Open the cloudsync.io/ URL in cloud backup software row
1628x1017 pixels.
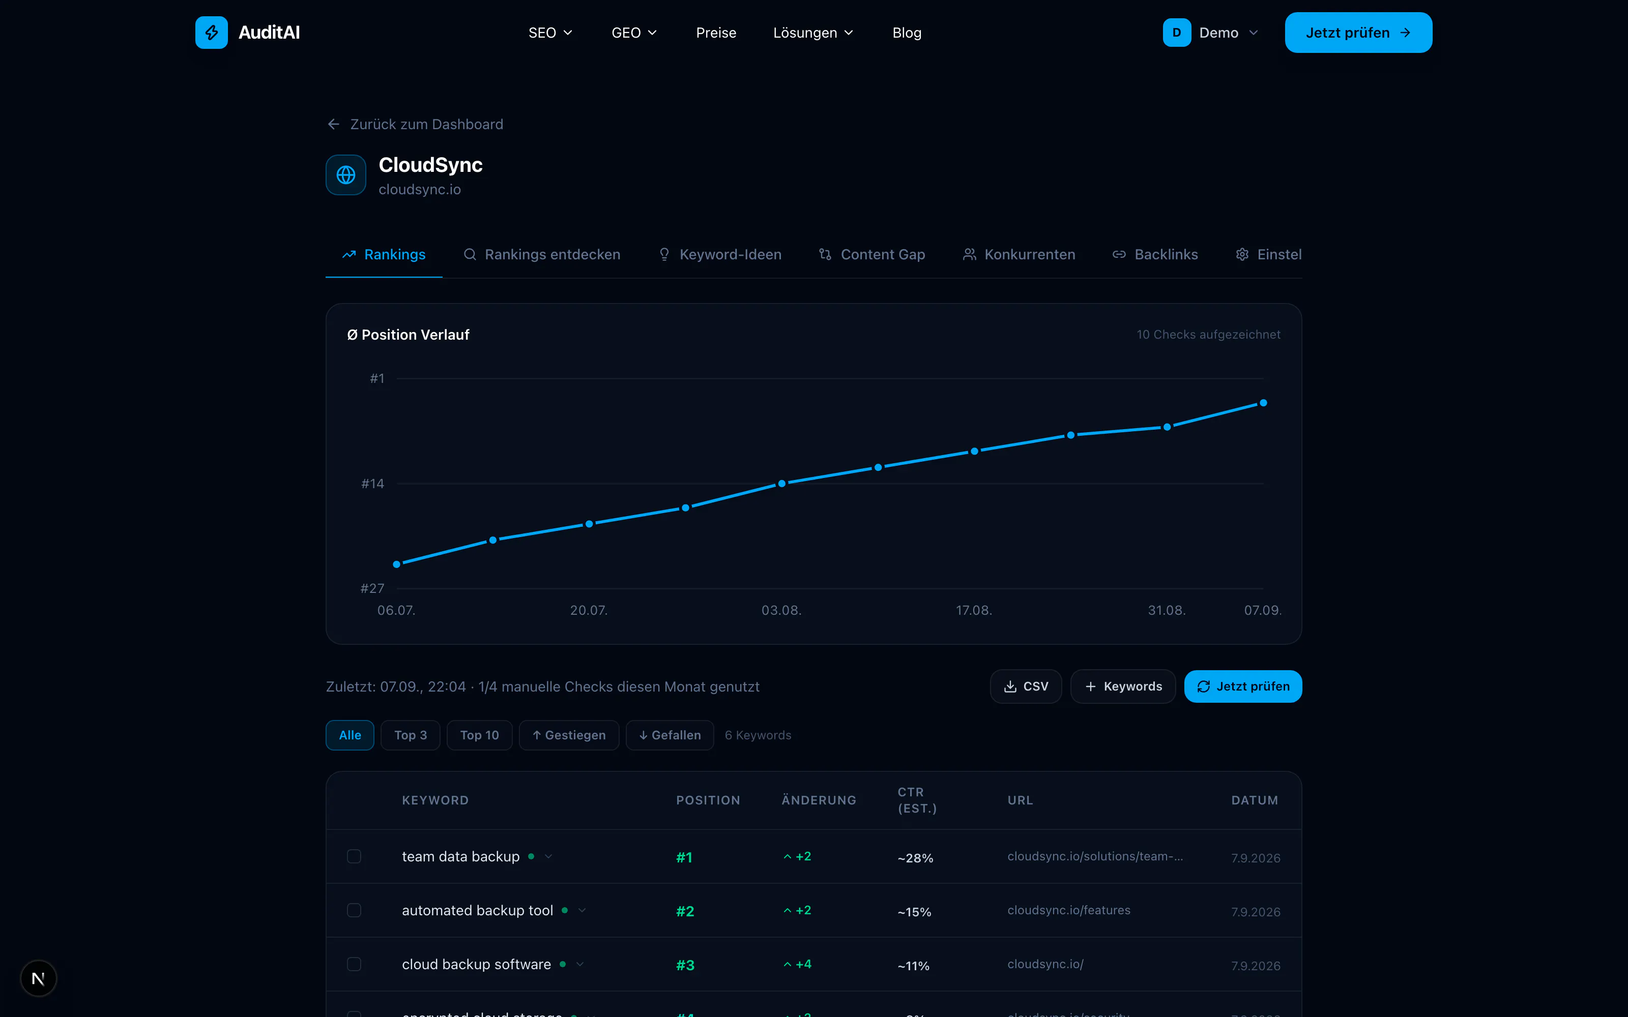coord(1045,964)
